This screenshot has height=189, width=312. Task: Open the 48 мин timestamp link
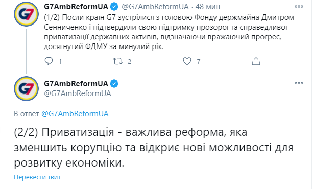click(207, 7)
